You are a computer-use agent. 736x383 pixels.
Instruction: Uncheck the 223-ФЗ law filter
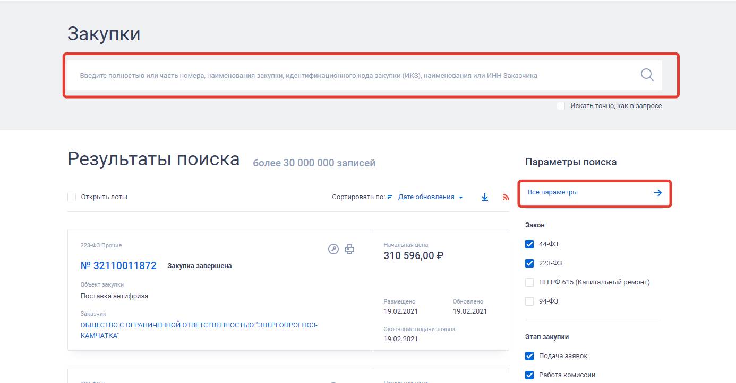tap(529, 263)
